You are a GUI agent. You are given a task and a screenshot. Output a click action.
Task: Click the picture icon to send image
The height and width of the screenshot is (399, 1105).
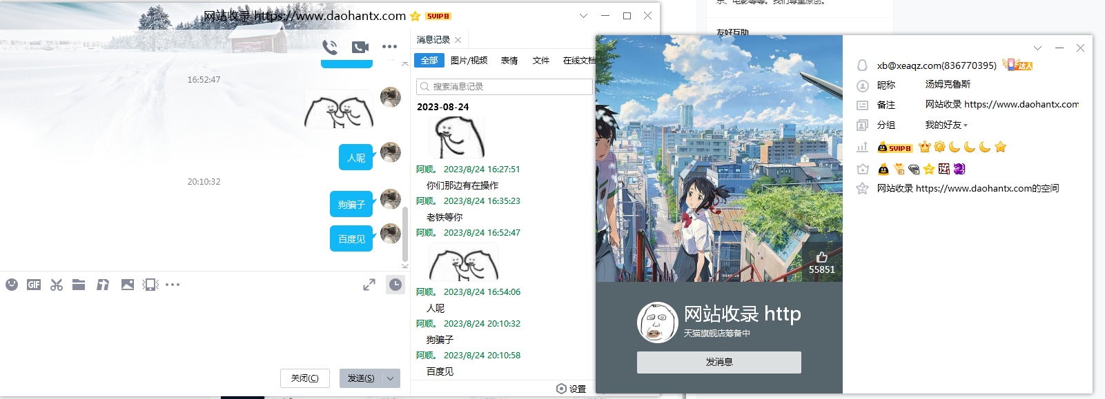pos(128,285)
